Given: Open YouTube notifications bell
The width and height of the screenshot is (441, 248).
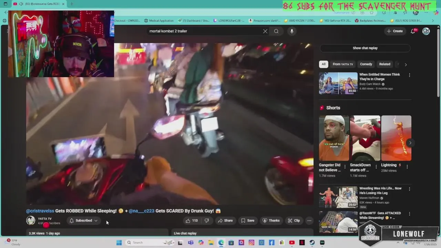Looking at the screenshot, I should click(x=413, y=31).
